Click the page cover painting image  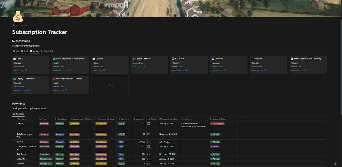(x=170, y=8)
